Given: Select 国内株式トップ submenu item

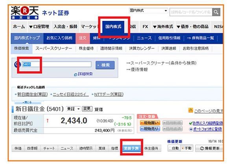Looking at the screenshot, I should coord(27,38).
